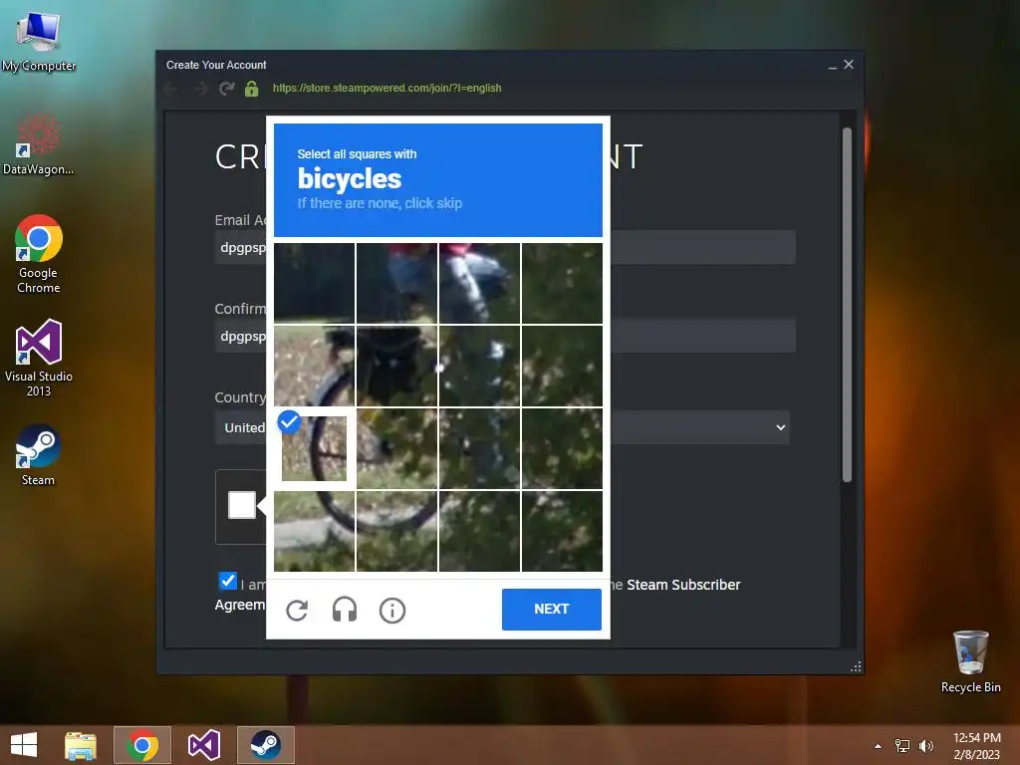The image size is (1020, 765).
Task: Select the bottom-left tile showing the sidewalk
Action: [x=314, y=532]
